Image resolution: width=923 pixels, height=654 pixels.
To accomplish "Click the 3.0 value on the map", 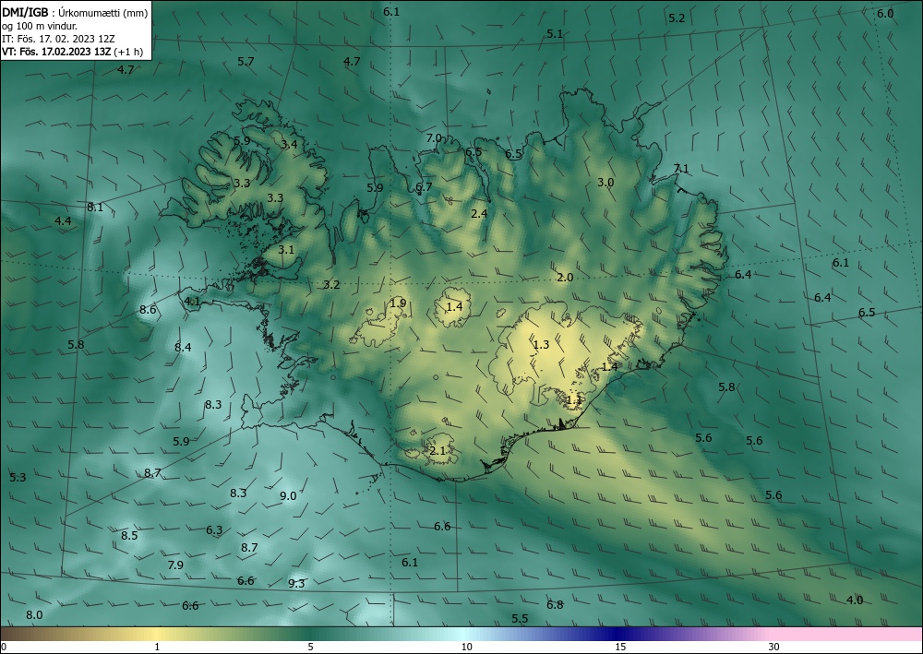I will (x=605, y=183).
